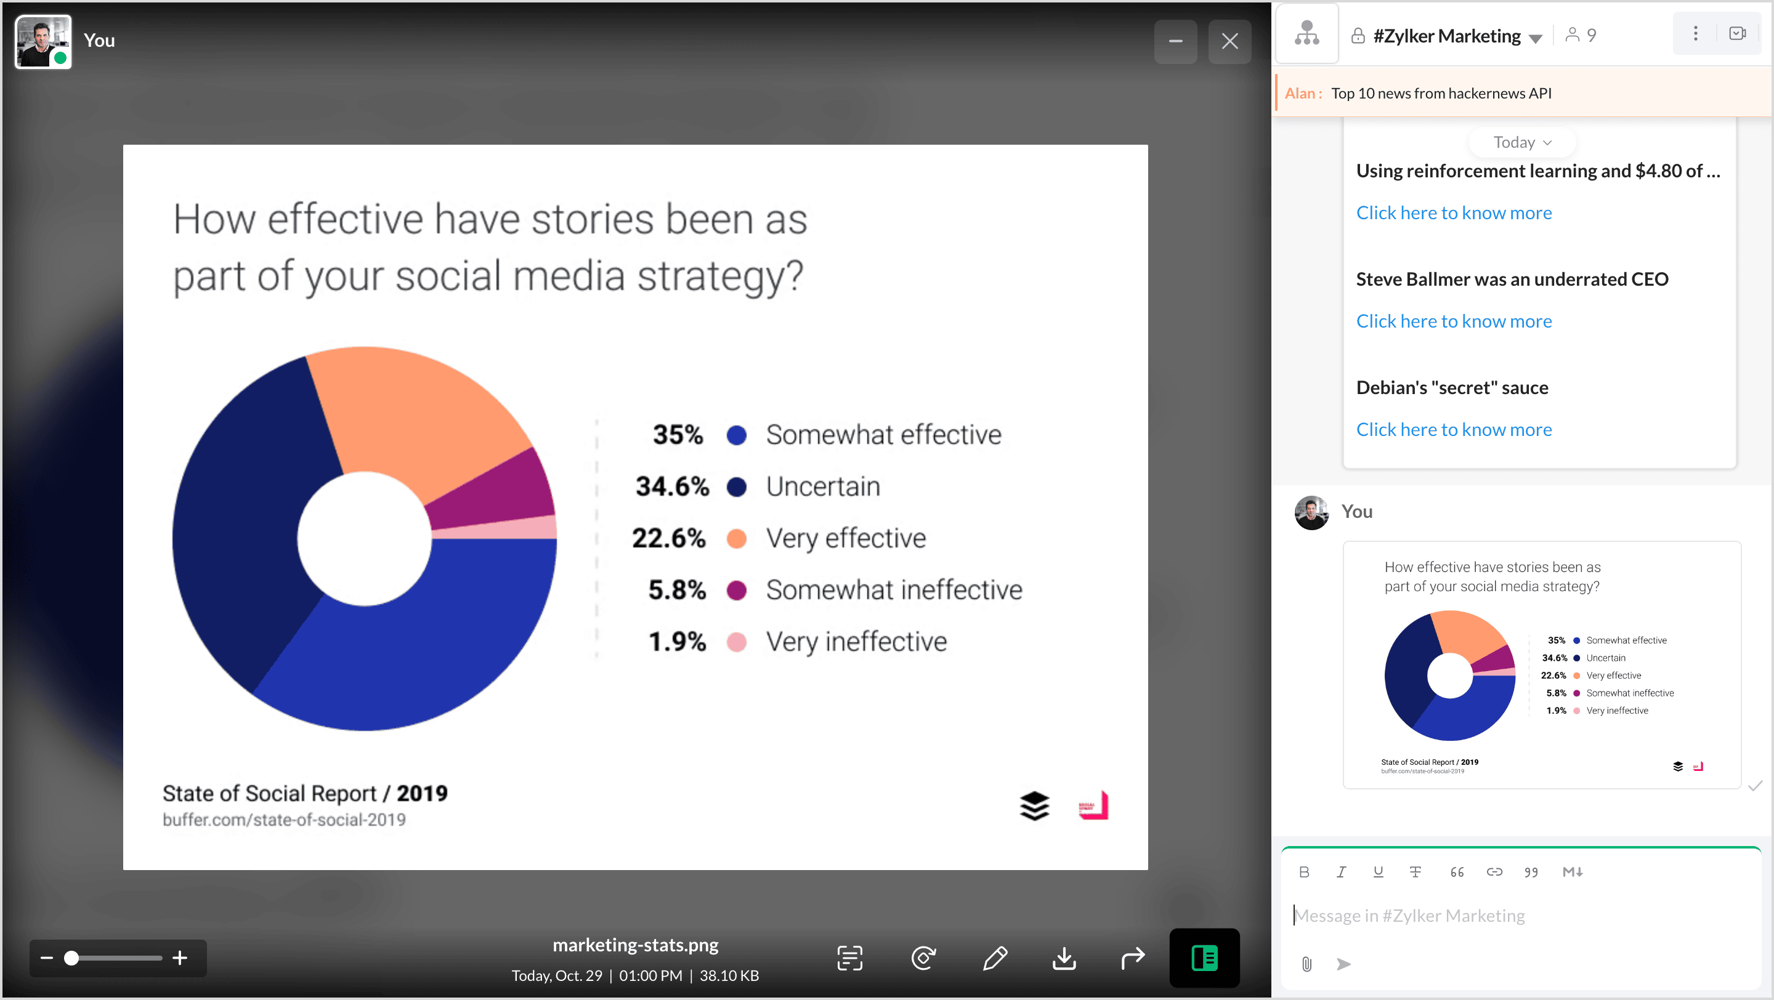
Task: Click link under Steve Ballmer headline
Action: click(1453, 321)
